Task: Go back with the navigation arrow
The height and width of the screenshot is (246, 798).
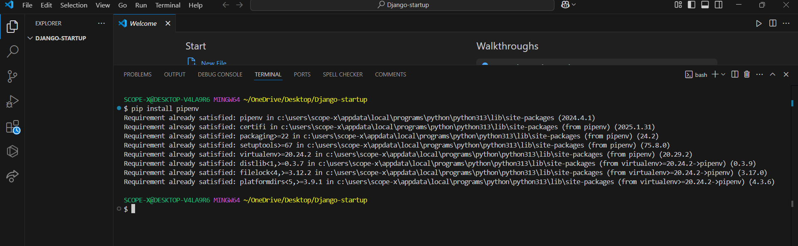Action: (x=226, y=5)
